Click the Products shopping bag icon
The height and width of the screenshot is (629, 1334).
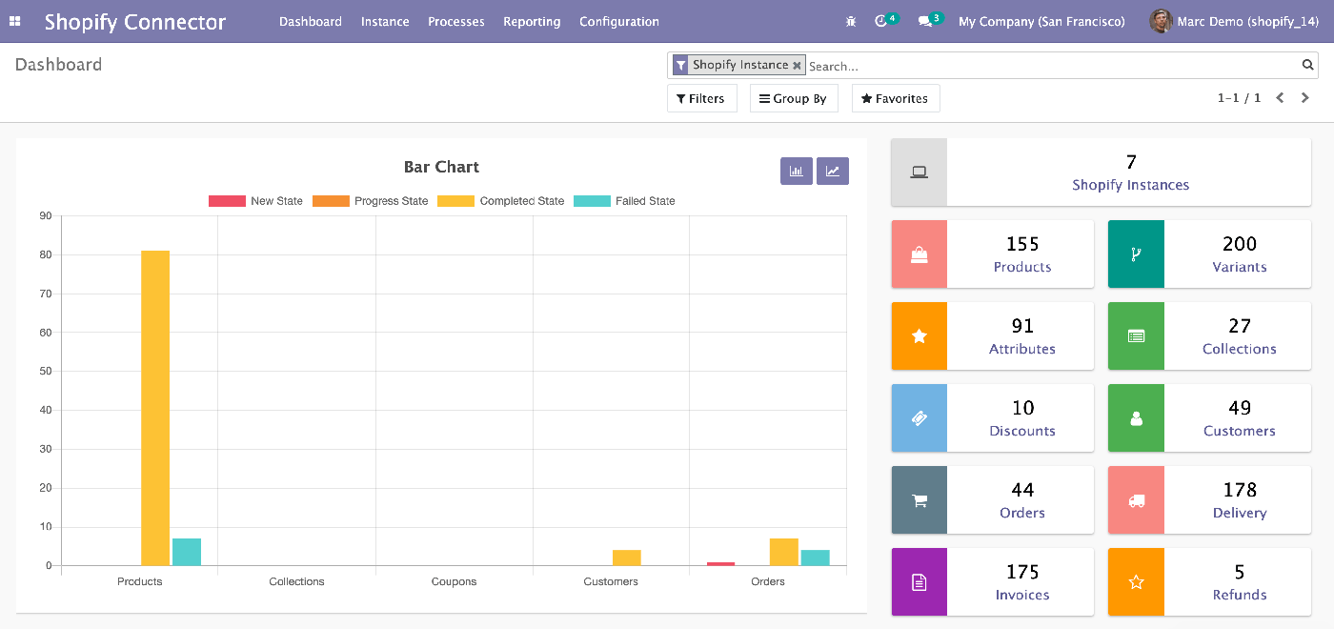920,254
